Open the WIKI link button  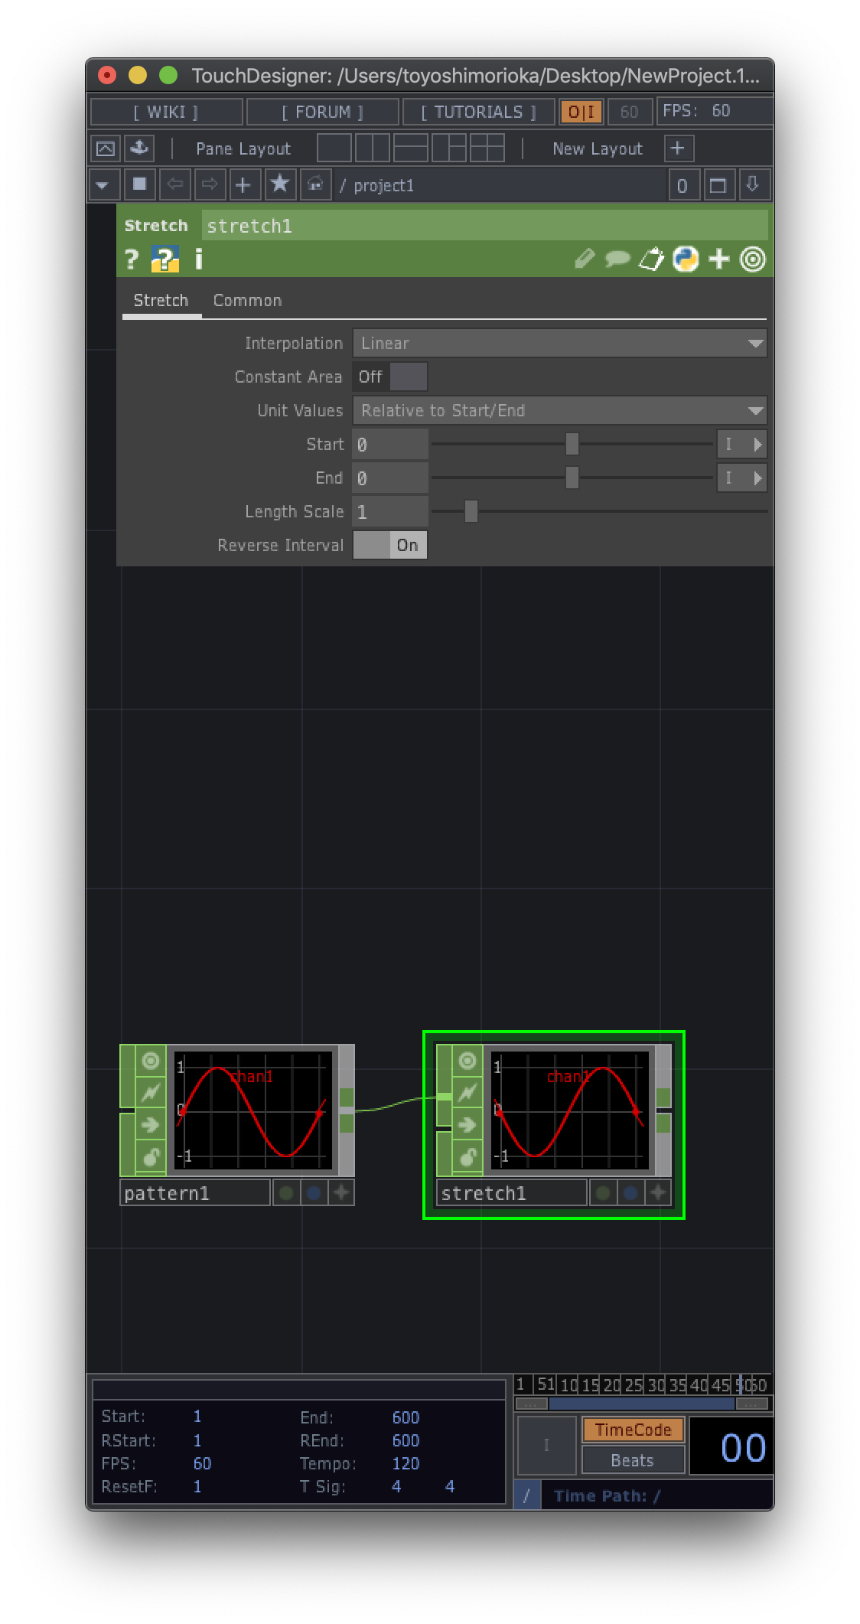point(166,112)
